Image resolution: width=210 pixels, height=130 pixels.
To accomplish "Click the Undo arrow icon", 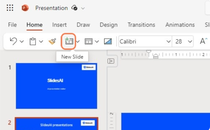I will (x=14, y=41).
